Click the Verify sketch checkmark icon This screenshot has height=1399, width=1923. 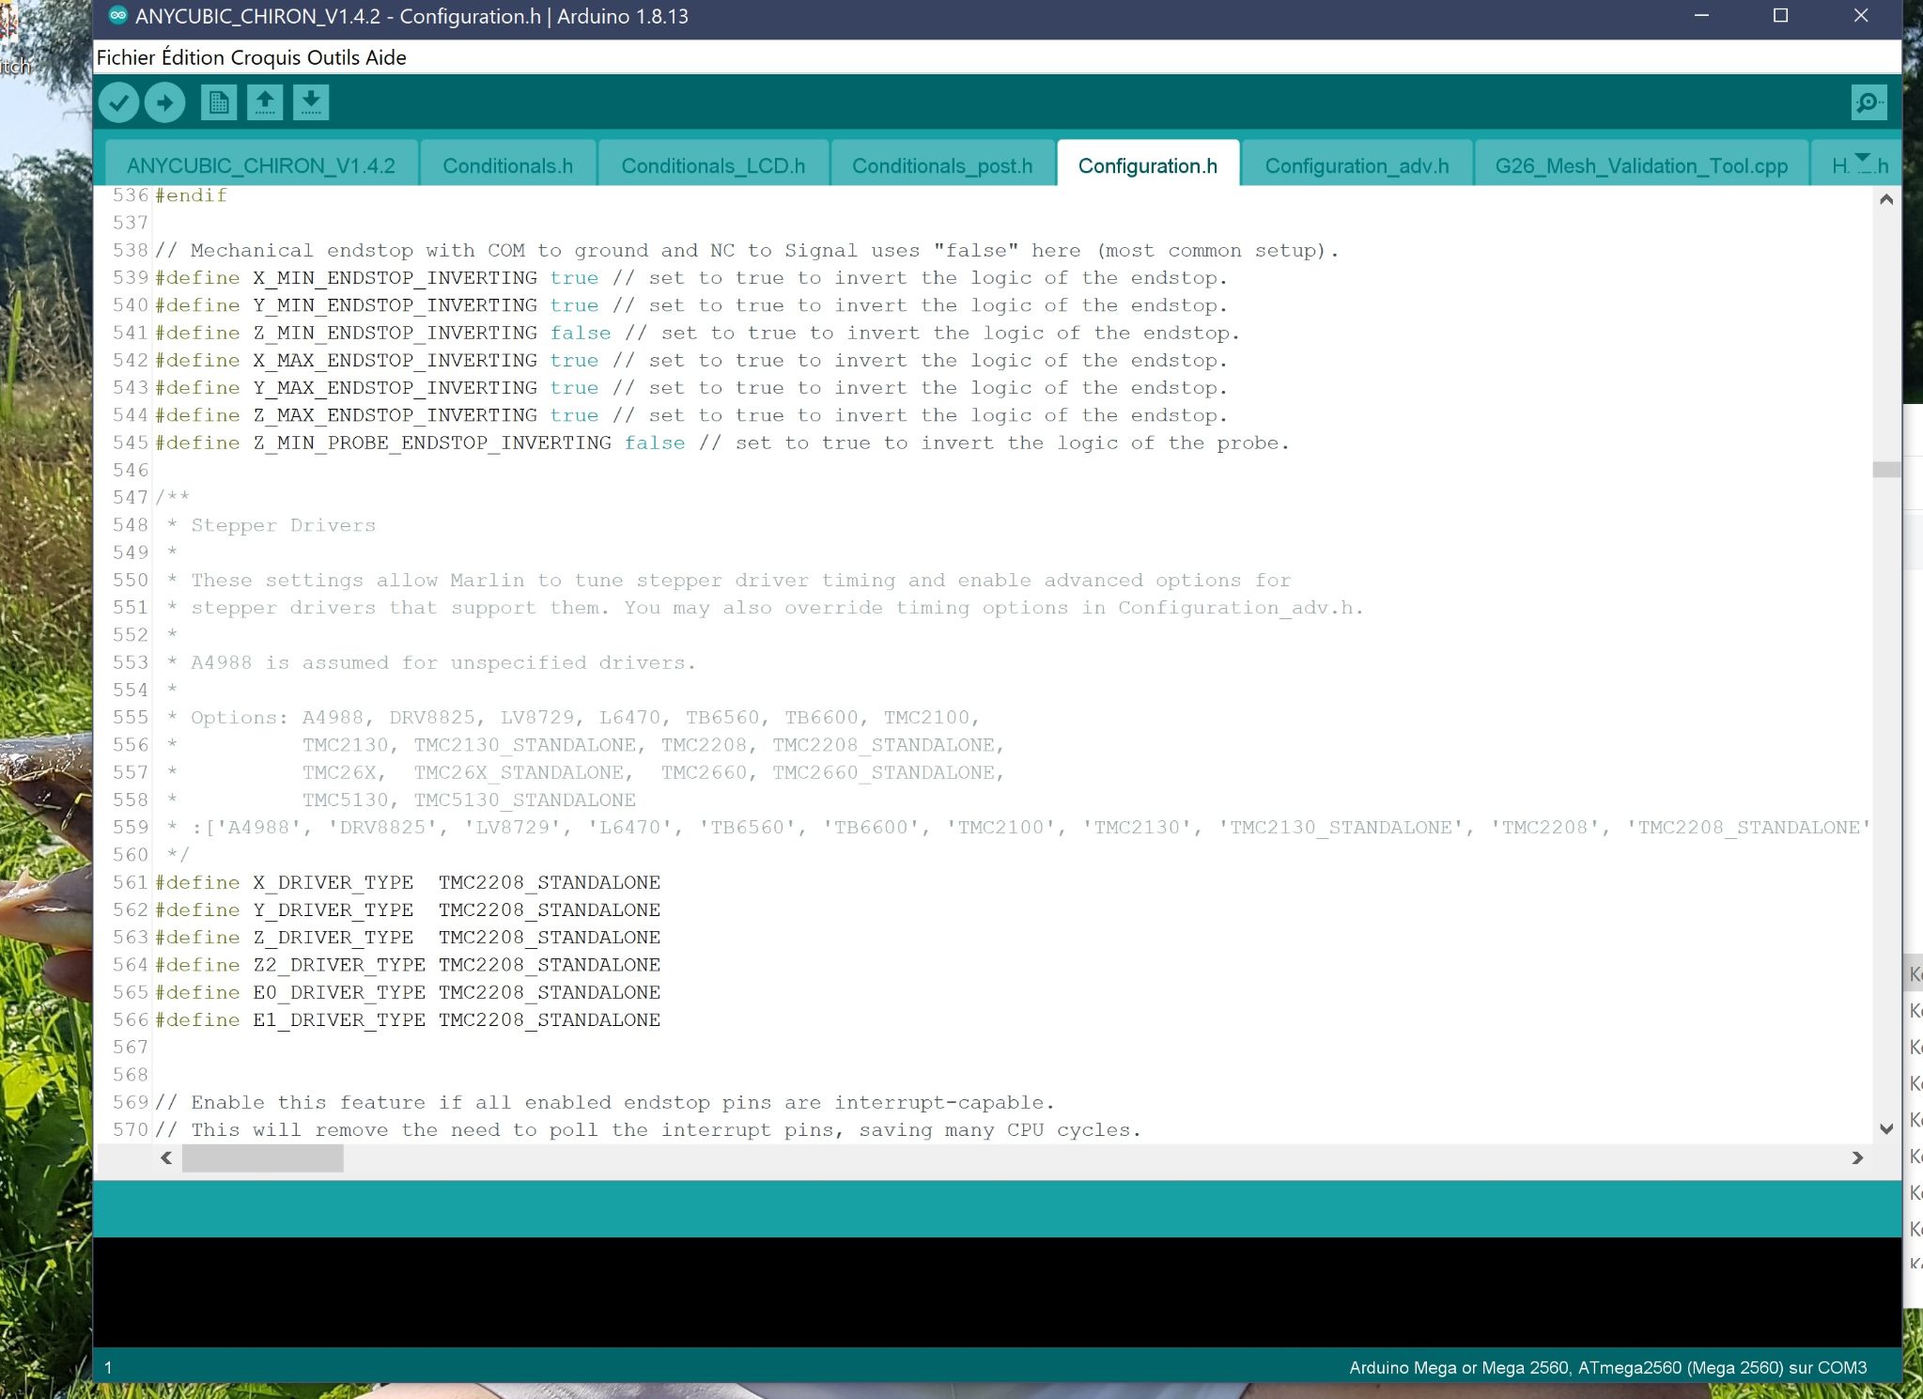click(x=119, y=102)
